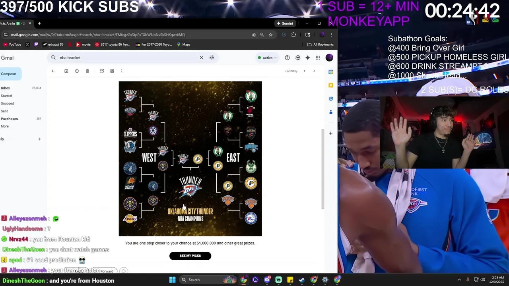Image resolution: width=509 pixels, height=286 pixels.
Task: Open the For 2017-2020 Toyo... bookmark
Action: (x=154, y=44)
